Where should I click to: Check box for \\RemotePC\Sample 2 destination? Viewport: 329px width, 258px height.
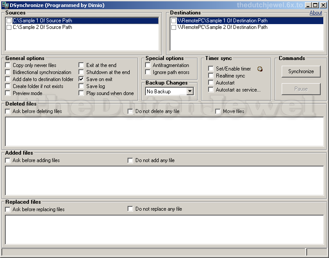pyautogui.click(x=174, y=27)
